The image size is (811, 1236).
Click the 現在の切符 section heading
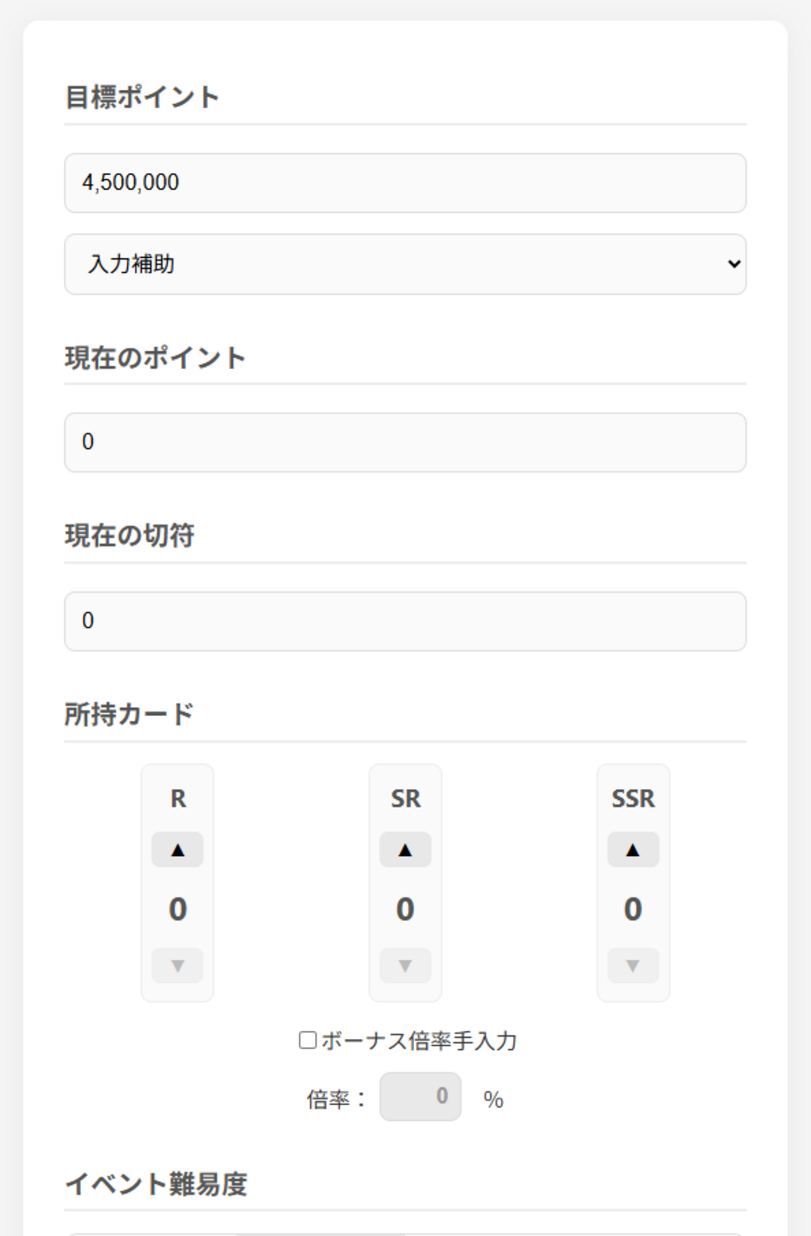[x=130, y=535]
